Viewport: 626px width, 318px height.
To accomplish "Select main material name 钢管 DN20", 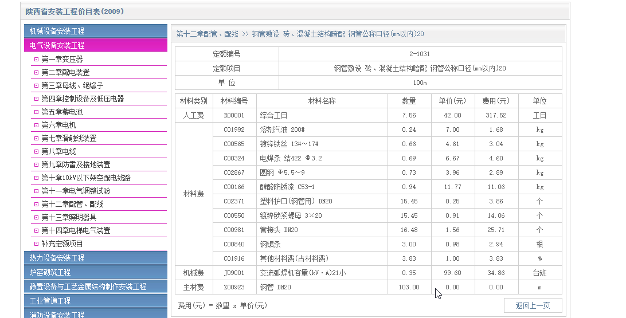I will click(276, 288).
